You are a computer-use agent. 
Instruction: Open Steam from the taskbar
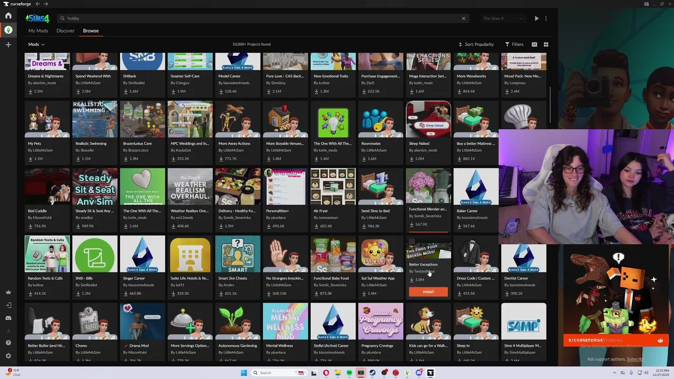click(x=372, y=373)
